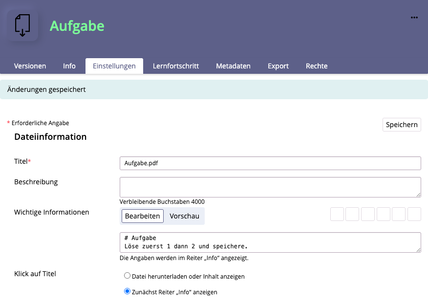The width and height of the screenshot is (428, 306).
Task: Grab the Beschreibung textarea resize handle
Action: (x=418, y=194)
